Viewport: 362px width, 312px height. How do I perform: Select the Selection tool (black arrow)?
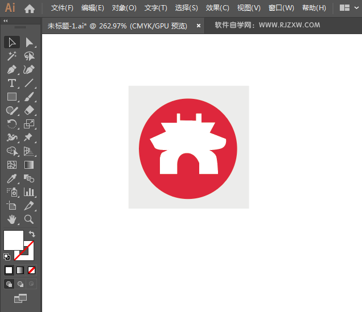pos(12,42)
